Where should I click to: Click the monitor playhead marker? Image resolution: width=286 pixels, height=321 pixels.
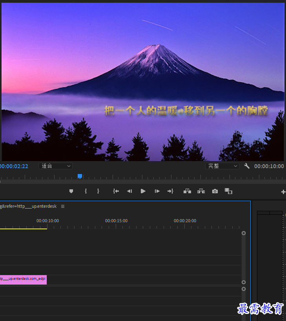click(80, 176)
